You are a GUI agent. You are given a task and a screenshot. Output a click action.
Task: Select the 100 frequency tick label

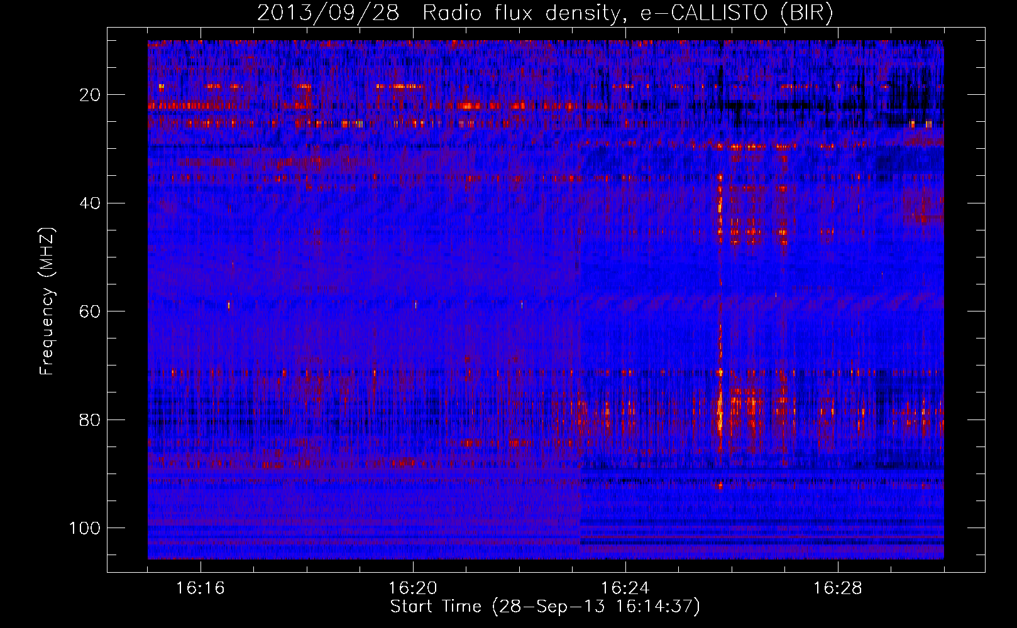[x=85, y=528]
